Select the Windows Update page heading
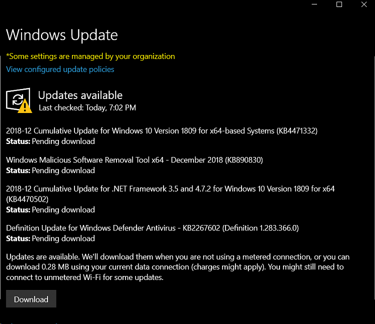 [x=61, y=35]
